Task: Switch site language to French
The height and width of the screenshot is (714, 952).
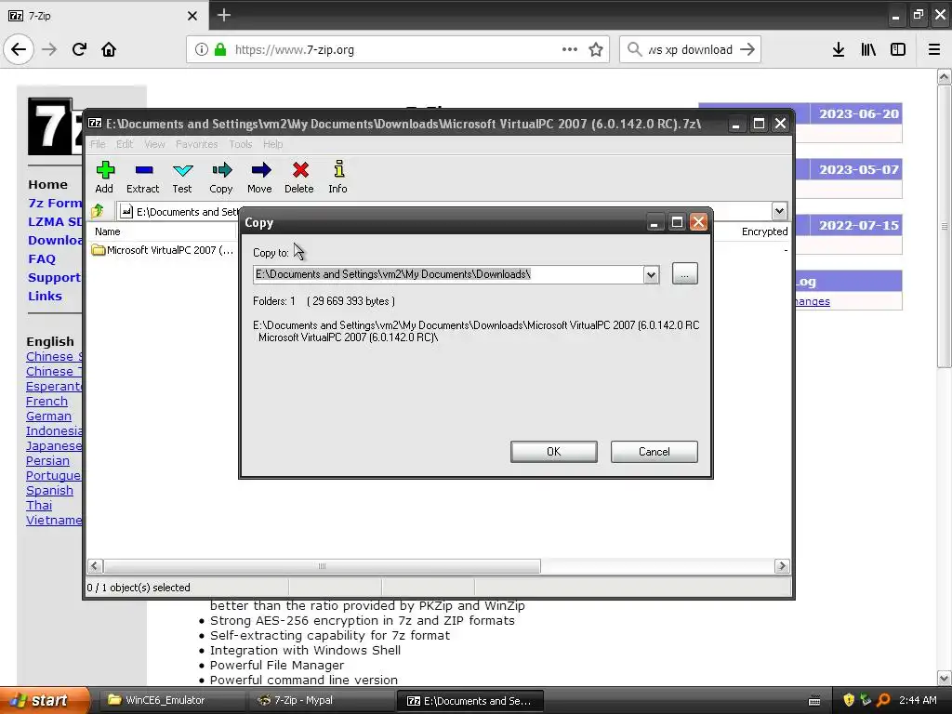Action: click(x=46, y=402)
